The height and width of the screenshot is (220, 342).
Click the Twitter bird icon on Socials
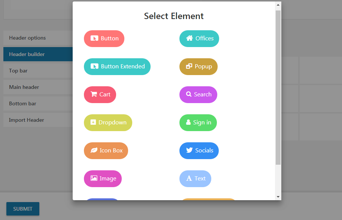[x=190, y=151]
